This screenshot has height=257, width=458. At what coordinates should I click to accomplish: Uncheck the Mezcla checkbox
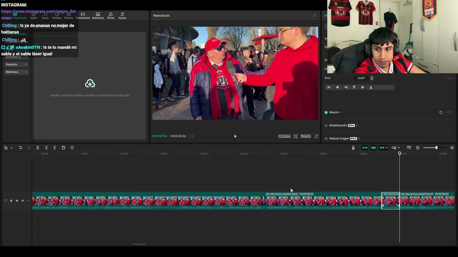pos(326,112)
